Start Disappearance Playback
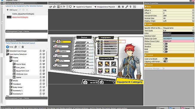Viewport: 195px width, 109px height. coord(105,7)
